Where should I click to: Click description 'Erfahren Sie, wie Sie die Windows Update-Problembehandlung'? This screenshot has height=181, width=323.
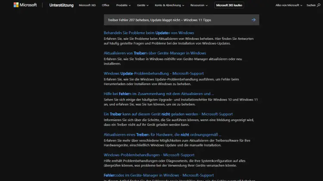[171, 81]
